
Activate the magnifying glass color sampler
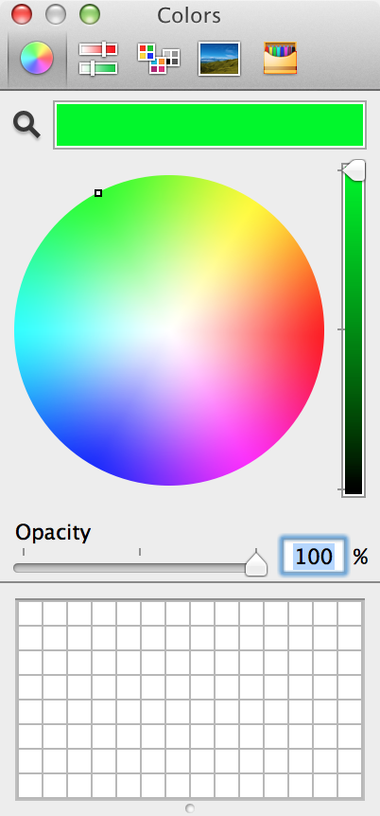pos(26,126)
